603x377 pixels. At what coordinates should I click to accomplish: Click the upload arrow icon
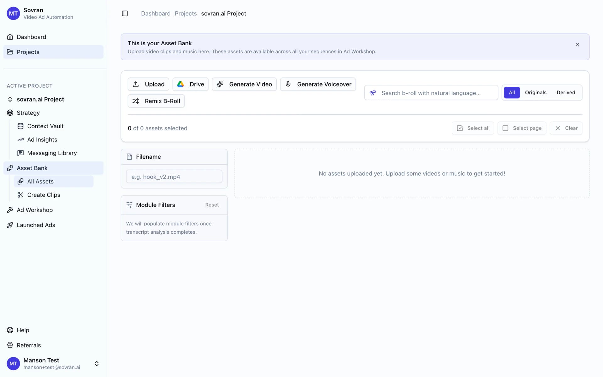click(x=136, y=84)
